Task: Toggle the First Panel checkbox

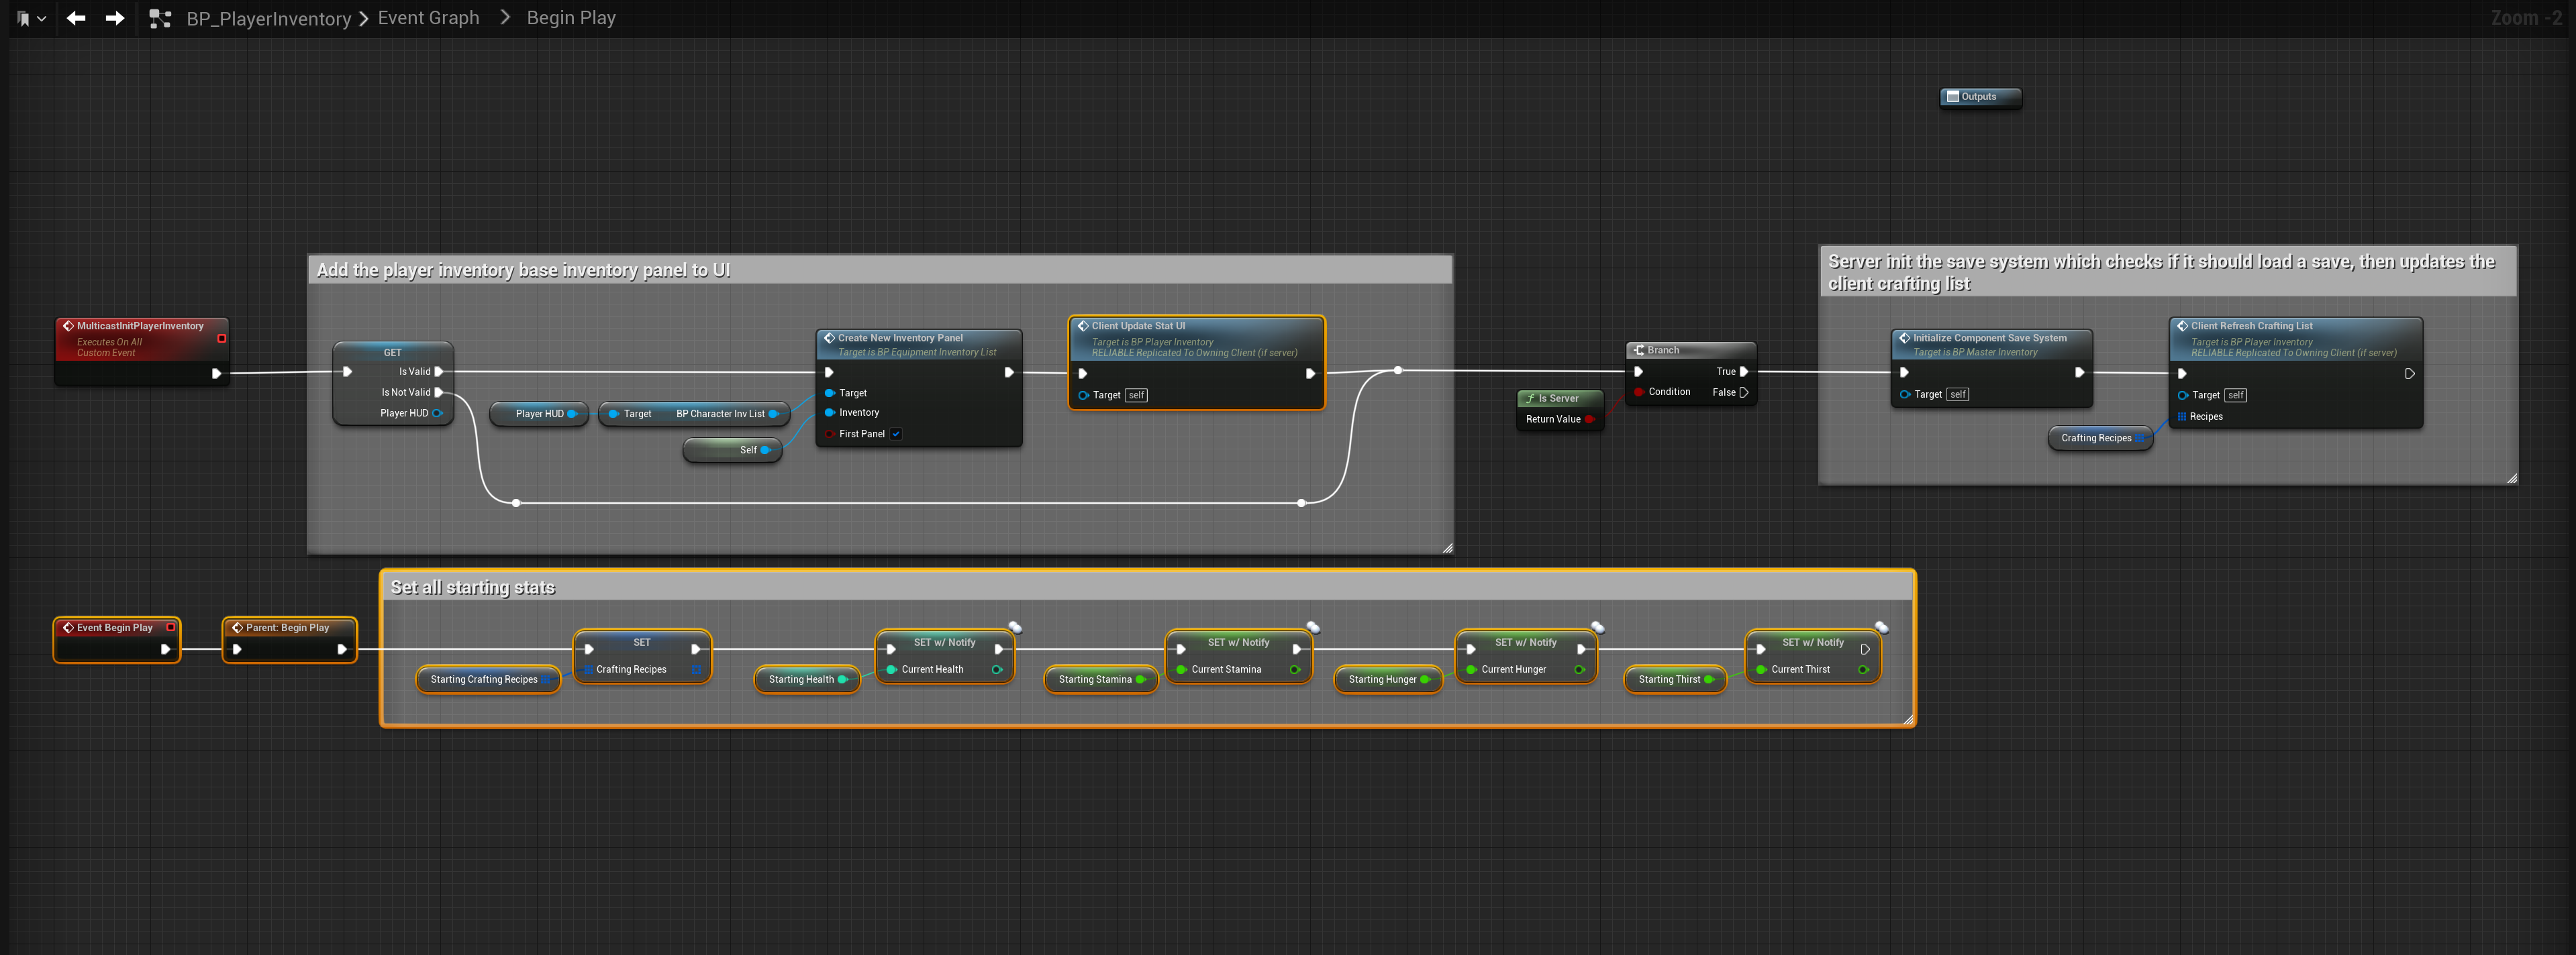Action: click(896, 433)
